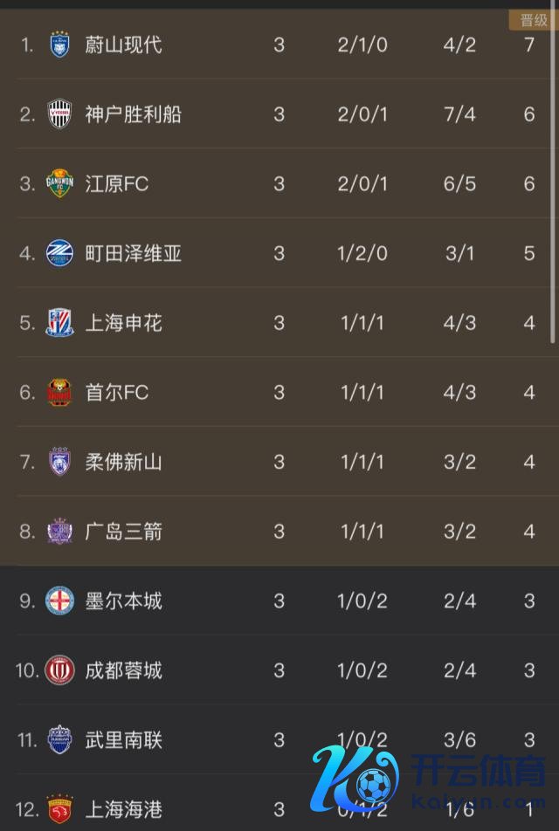Click the 晋级 qualification label

pos(533,20)
